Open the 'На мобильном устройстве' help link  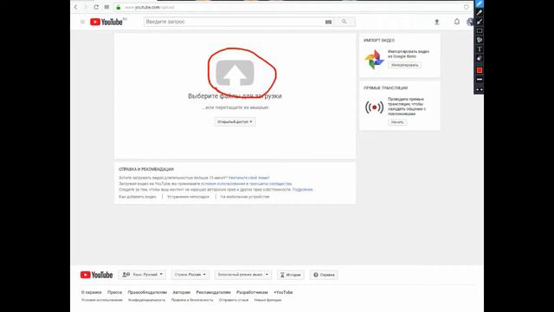coord(244,197)
